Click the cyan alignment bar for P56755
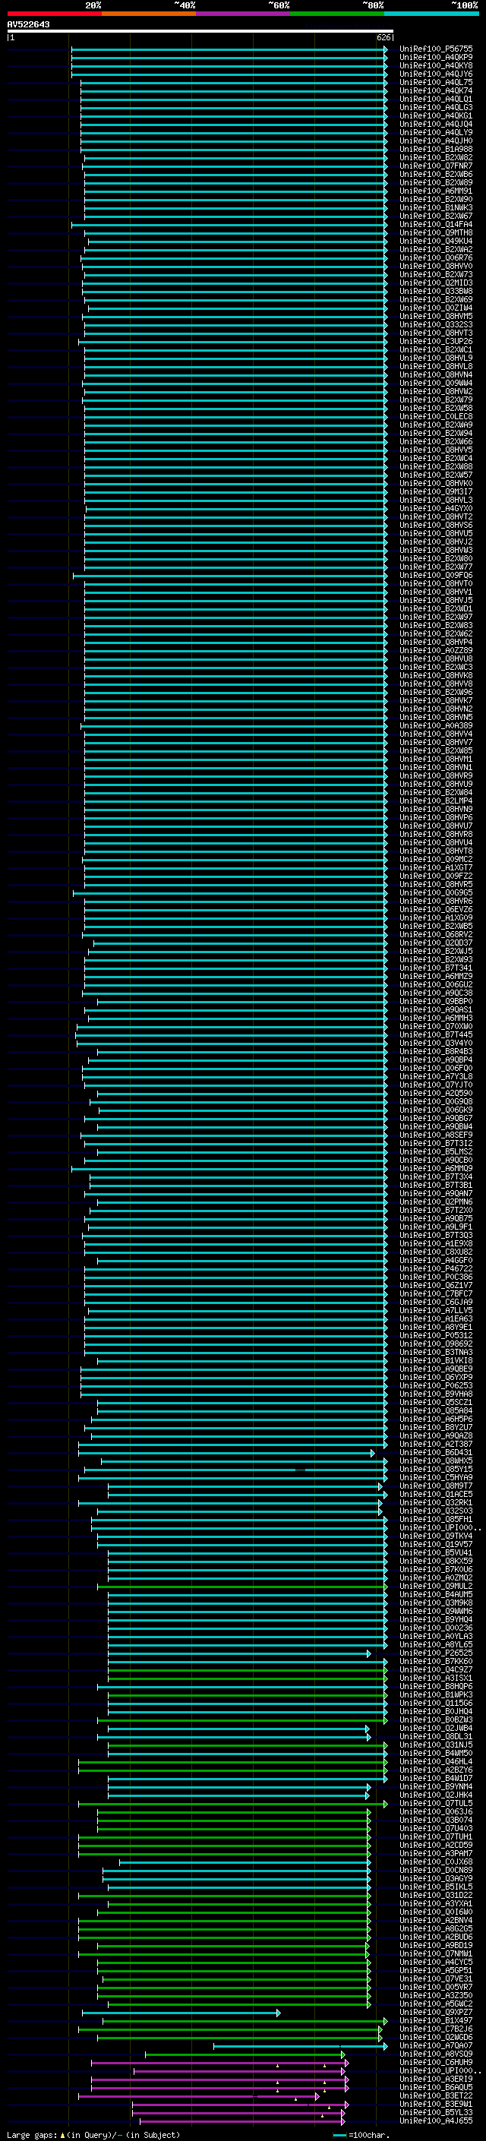 [229, 49]
